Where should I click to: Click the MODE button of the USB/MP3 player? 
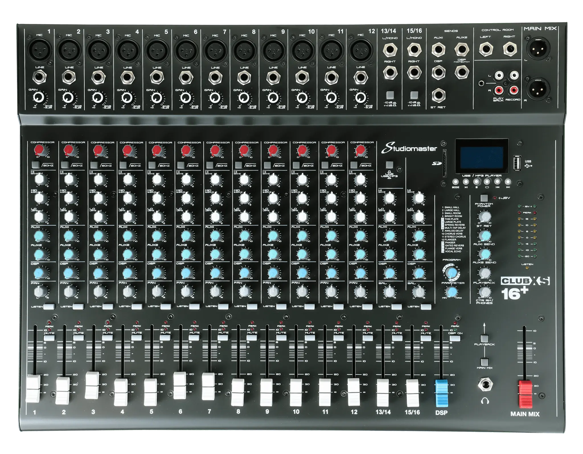(x=456, y=182)
